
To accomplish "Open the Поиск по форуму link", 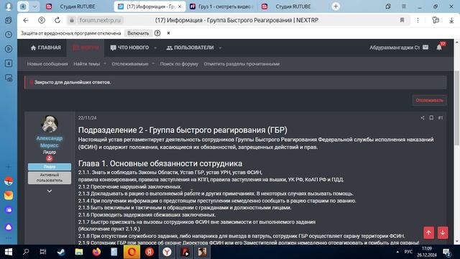I will [179, 64].
